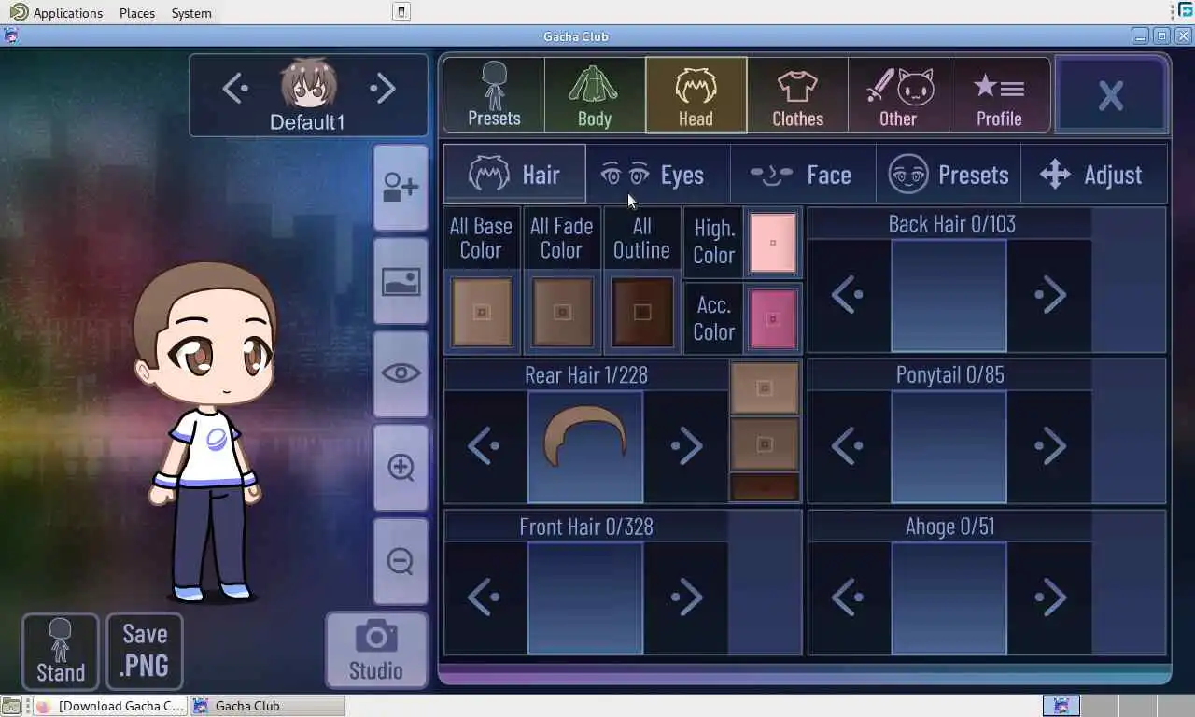Change Rear Hair fade color swatch

(765, 444)
